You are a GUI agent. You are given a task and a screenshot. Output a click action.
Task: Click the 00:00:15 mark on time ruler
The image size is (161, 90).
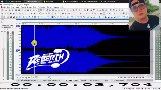click(x=76, y=24)
